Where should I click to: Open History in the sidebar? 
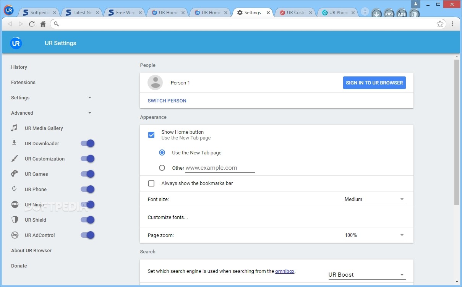pos(19,67)
